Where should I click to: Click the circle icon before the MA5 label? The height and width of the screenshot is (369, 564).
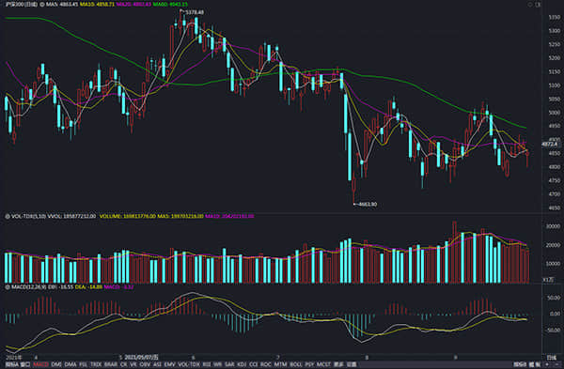click(x=42, y=5)
